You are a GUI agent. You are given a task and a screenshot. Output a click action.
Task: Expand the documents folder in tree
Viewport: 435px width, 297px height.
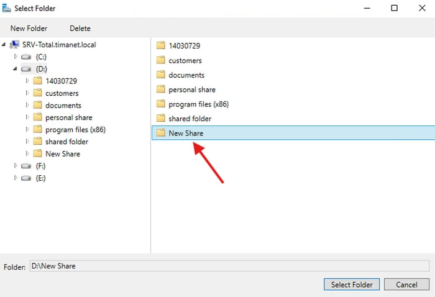tap(27, 105)
